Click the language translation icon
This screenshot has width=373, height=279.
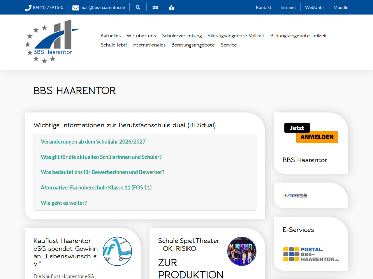pos(155,8)
